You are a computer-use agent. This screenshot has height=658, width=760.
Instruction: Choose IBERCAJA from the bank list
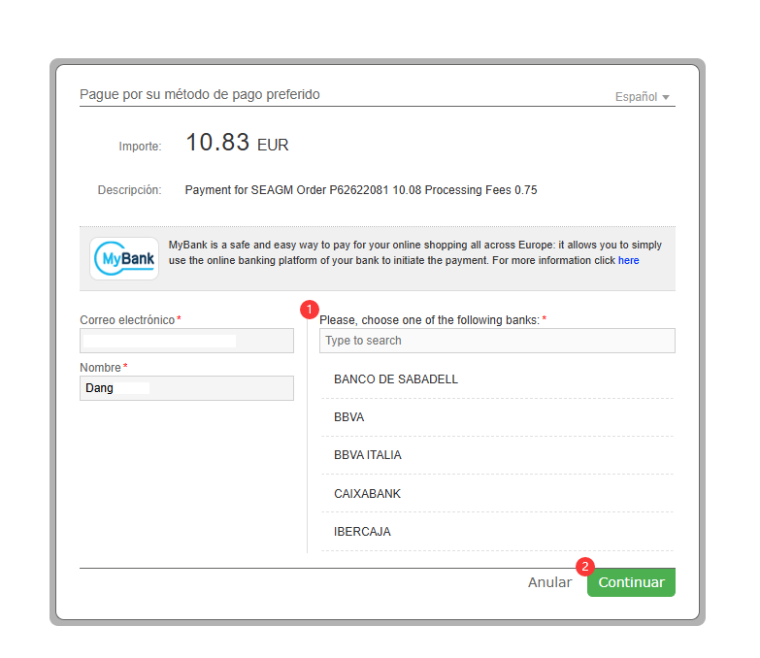click(x=497, y=532)
